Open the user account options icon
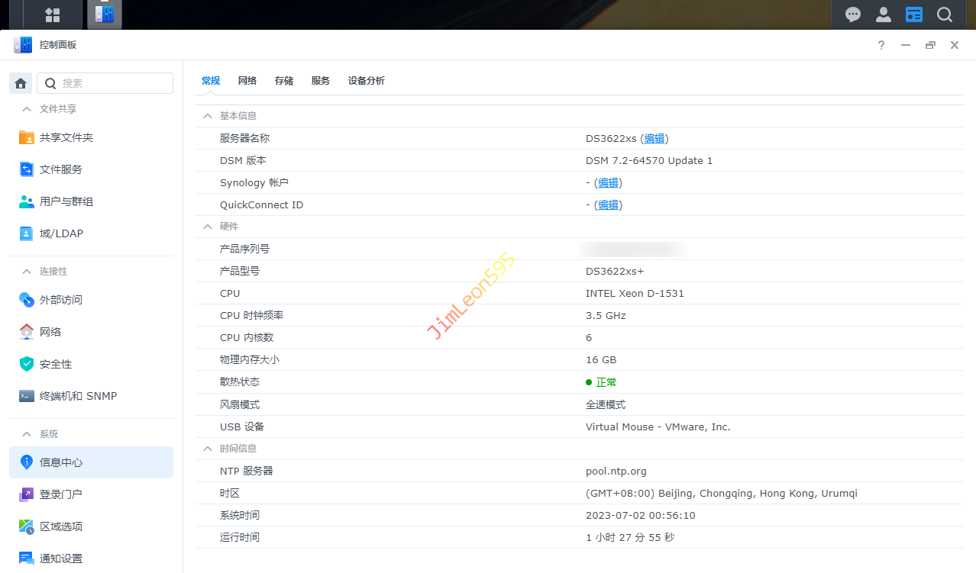Screen dimensions: 976x573 pos(884,14)
